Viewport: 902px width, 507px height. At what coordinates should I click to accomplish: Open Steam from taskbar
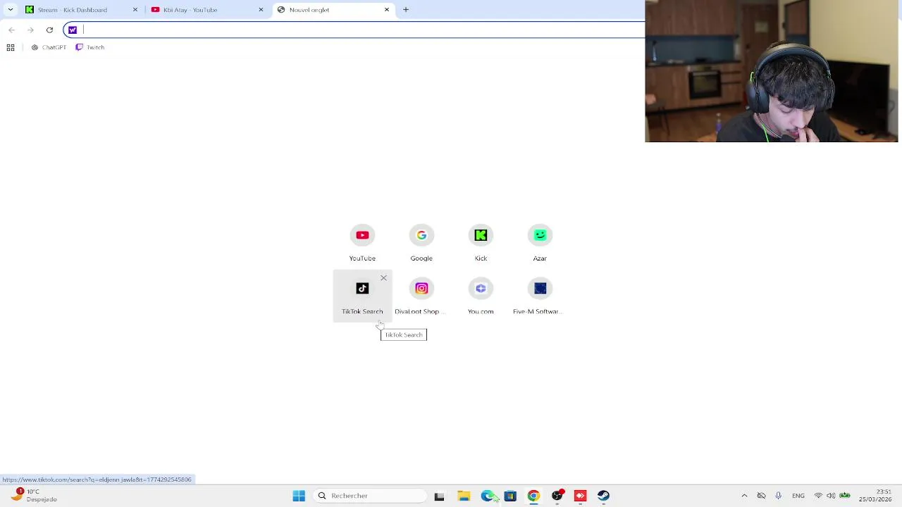(603, 496)
